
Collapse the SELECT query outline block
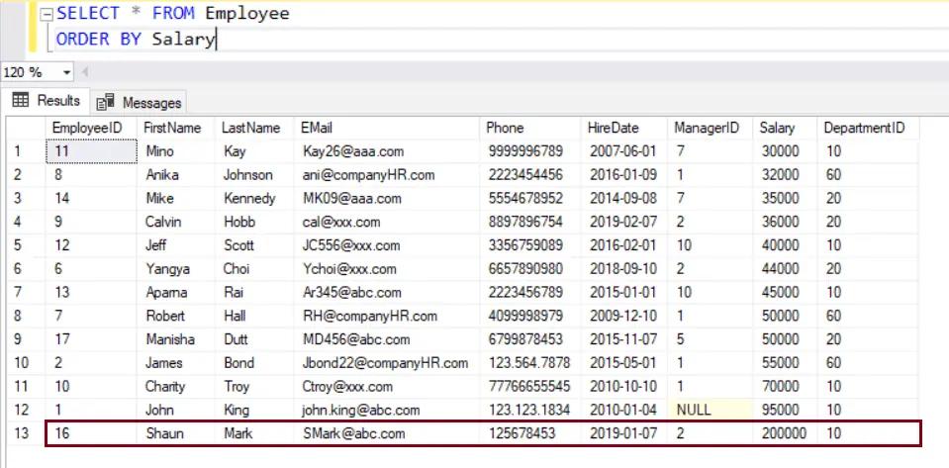45,15
